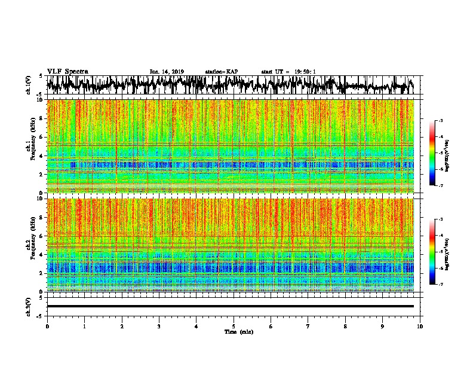The height and width of the screenshot is (366, 473).
Task: Click the "-7" label on the upper color bar
Action: pyautogui.click(x=440, y=185)
